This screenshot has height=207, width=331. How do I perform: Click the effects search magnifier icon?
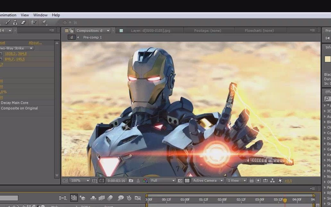point(327,99)
